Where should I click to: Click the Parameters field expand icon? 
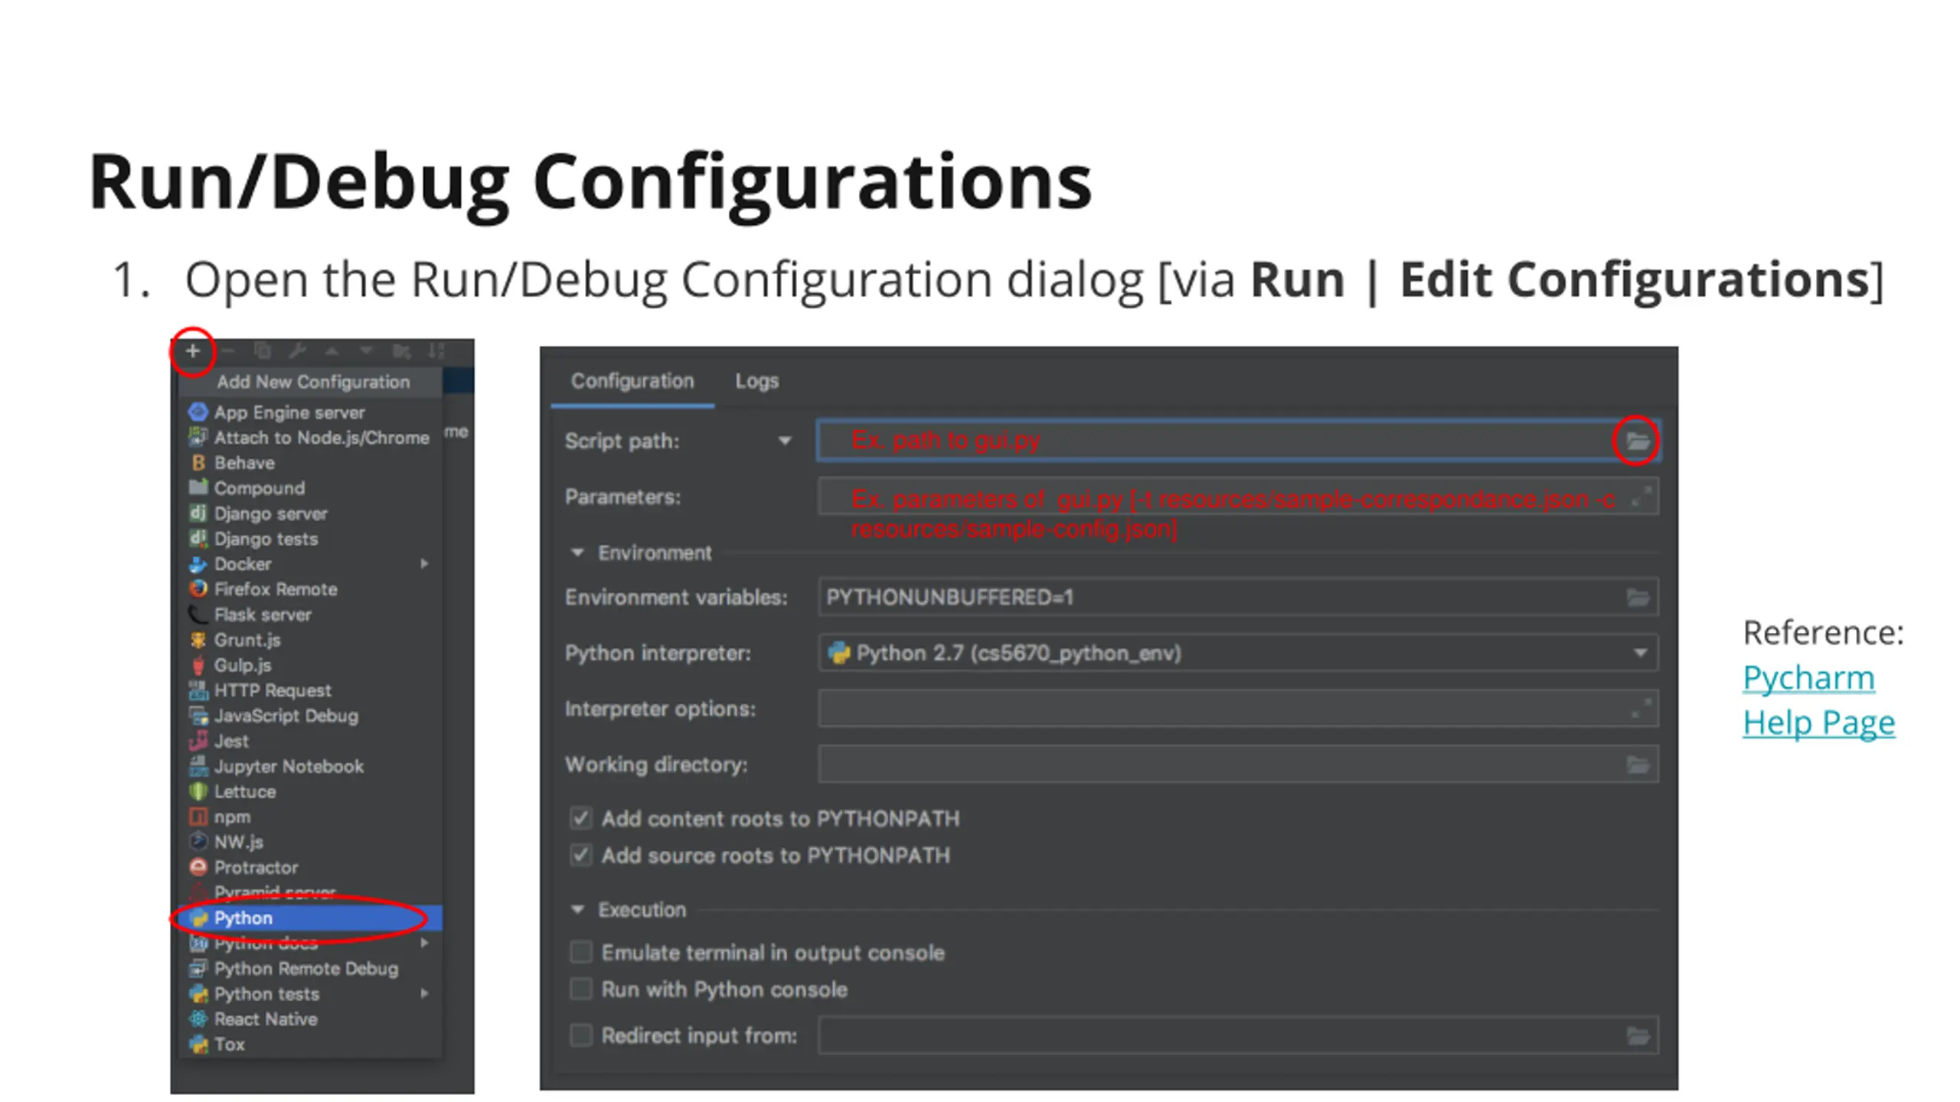[1640, 497]
